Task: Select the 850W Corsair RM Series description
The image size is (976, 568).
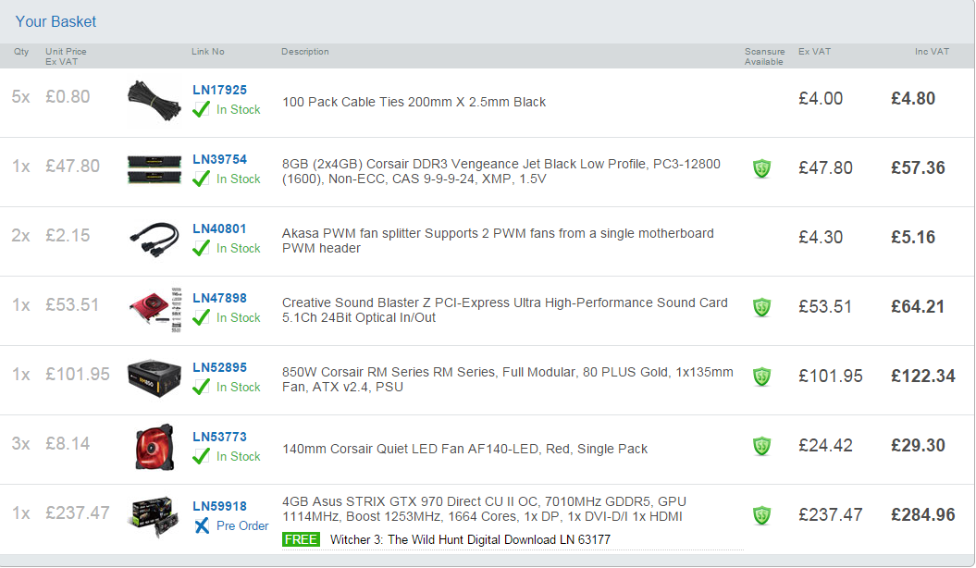Action: (507, 379)
